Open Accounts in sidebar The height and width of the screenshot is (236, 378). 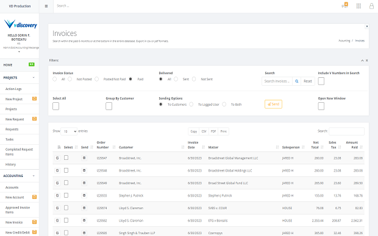12,187
